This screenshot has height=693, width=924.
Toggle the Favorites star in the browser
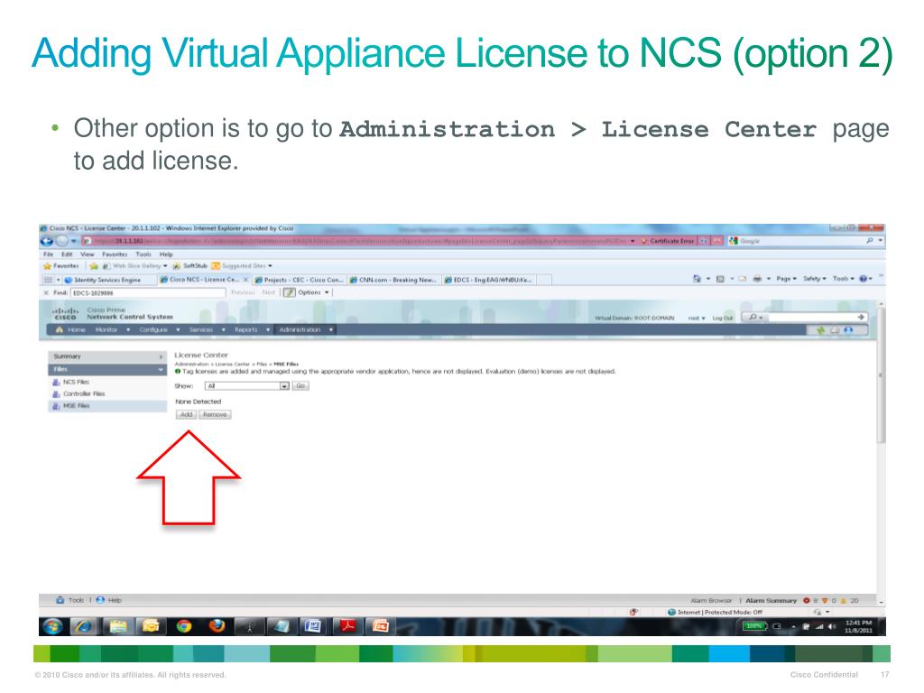click(x=47, y=265)
